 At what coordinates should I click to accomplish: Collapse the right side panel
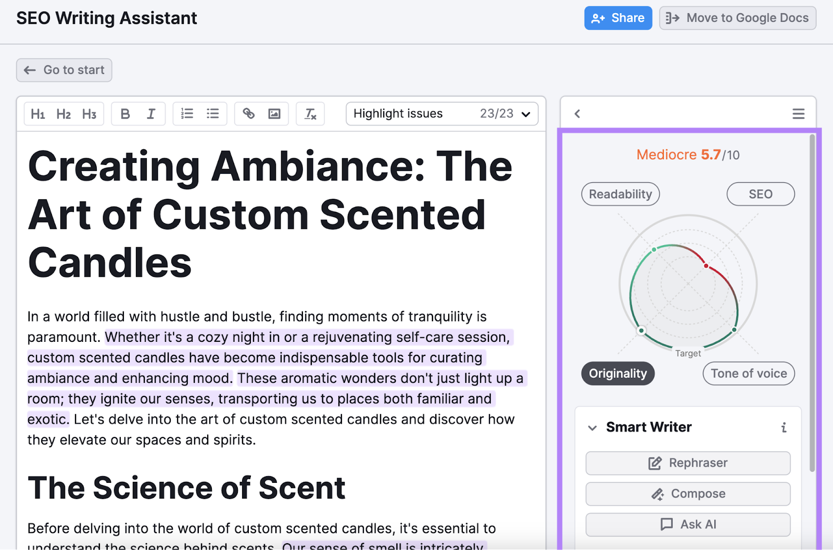pos(577,113)
